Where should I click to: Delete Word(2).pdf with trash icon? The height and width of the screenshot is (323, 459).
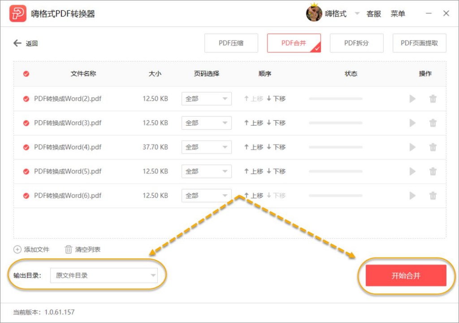point(433,99)
